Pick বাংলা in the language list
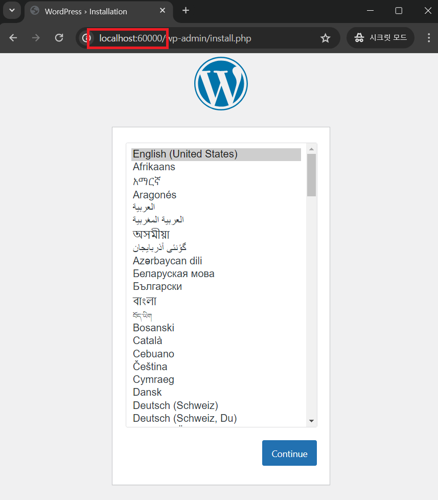Viewport: 438px width, 500px height. 216,301
